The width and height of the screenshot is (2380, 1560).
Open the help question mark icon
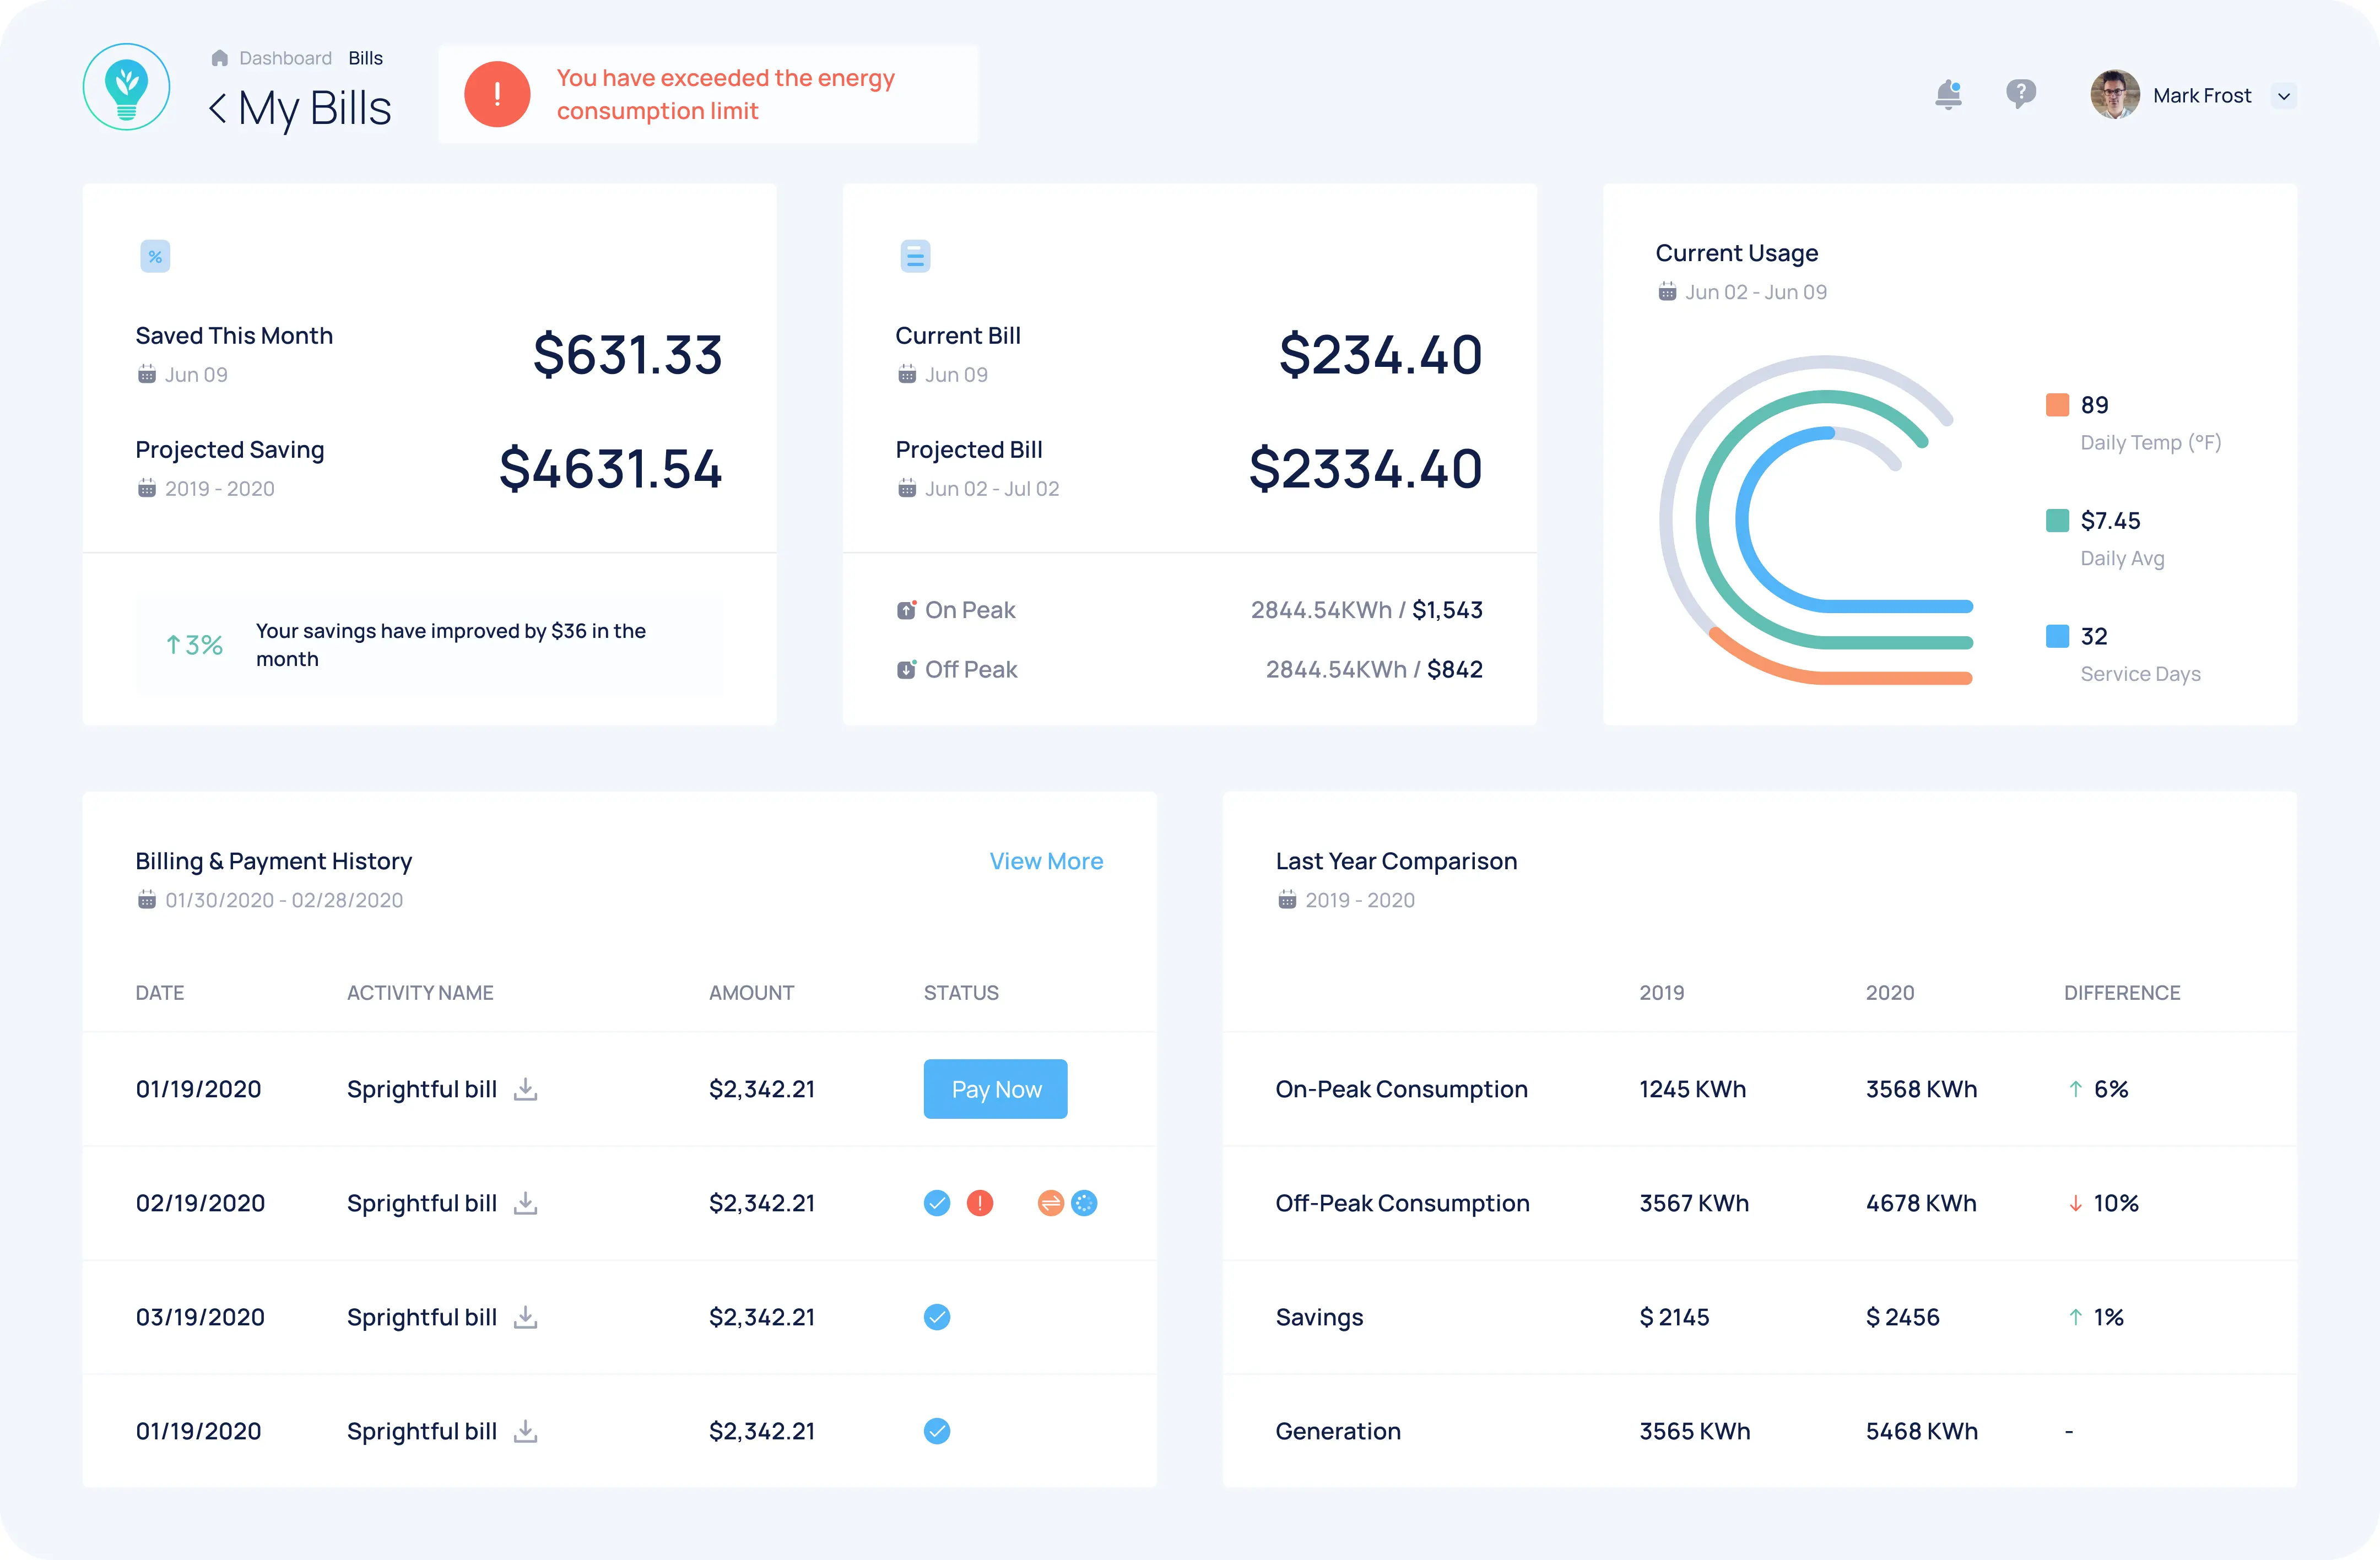click(2021, 93)
